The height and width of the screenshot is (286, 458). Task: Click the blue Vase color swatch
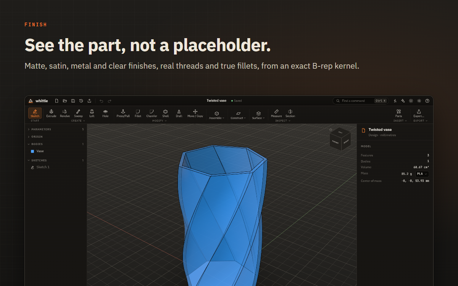coord(32,151)
